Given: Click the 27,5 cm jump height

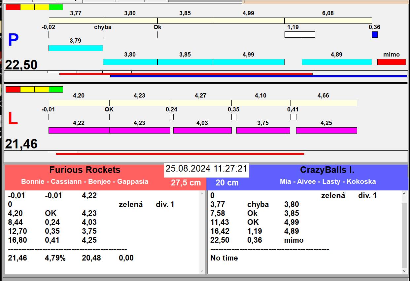Looking at the screenshot, I should click(x=186, y=182).
